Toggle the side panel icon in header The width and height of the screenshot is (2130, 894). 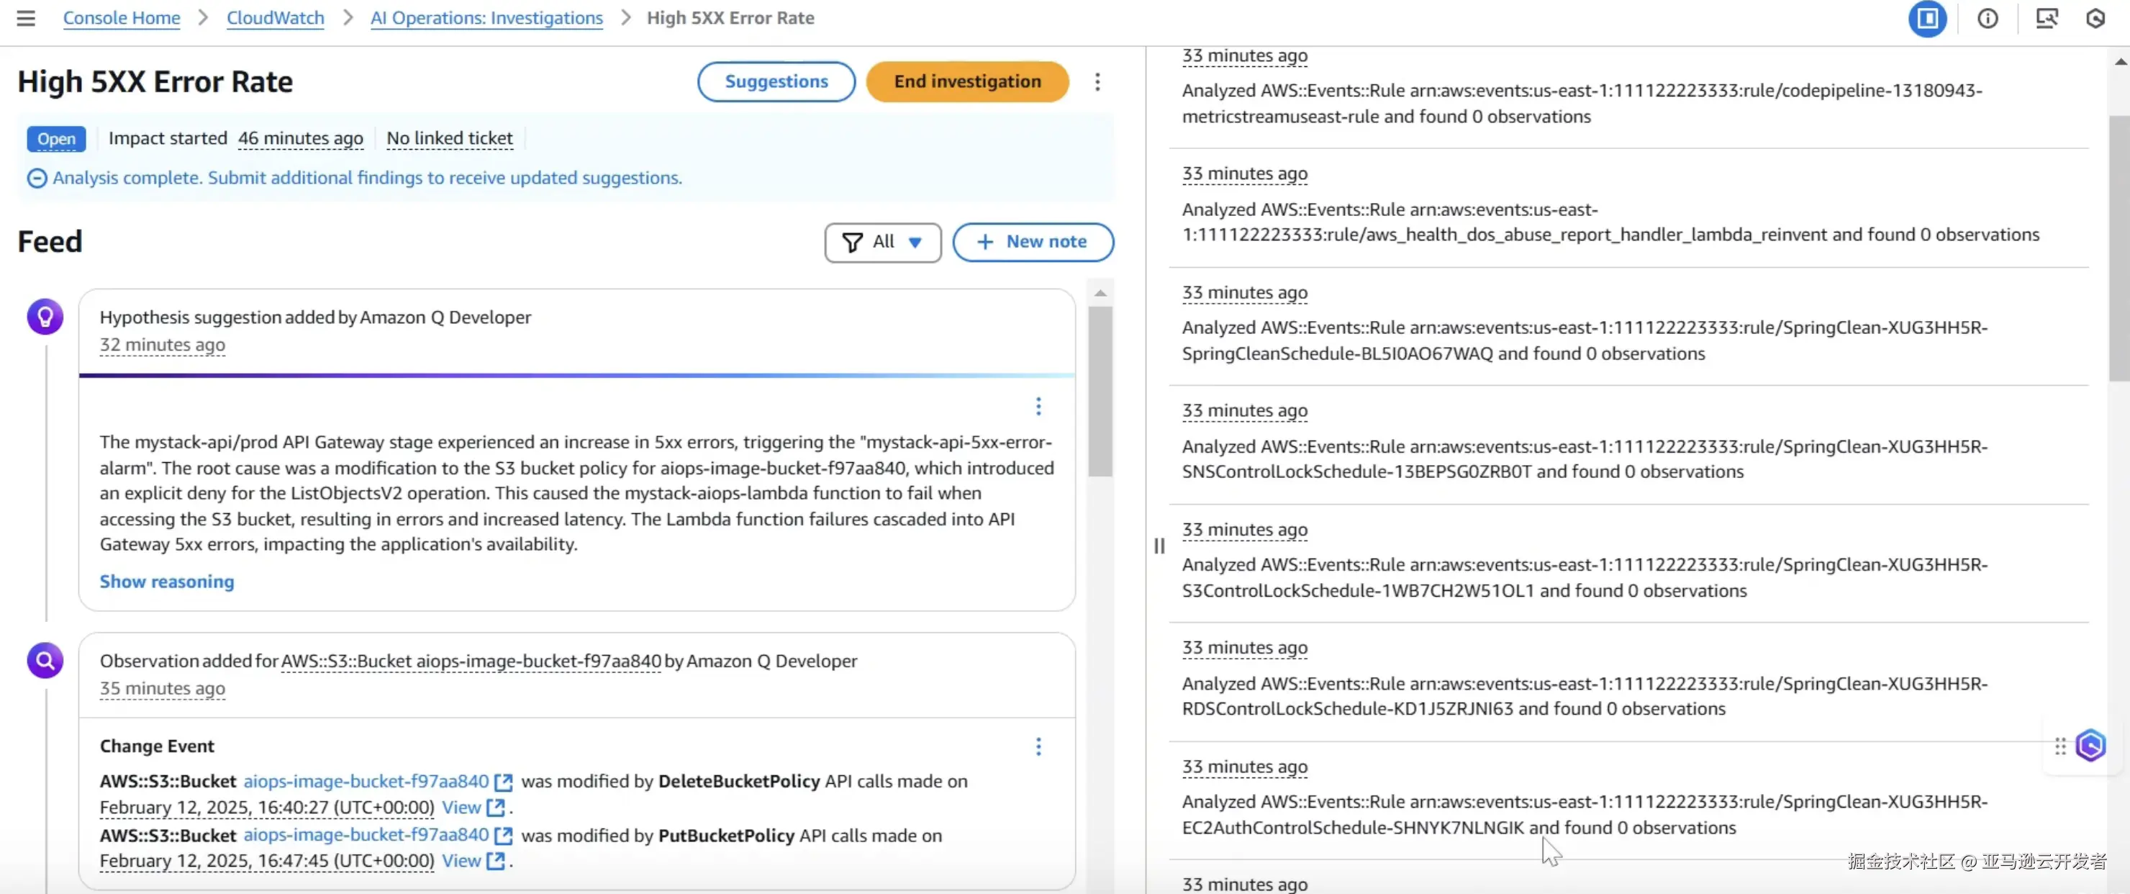click(1926, 18)
